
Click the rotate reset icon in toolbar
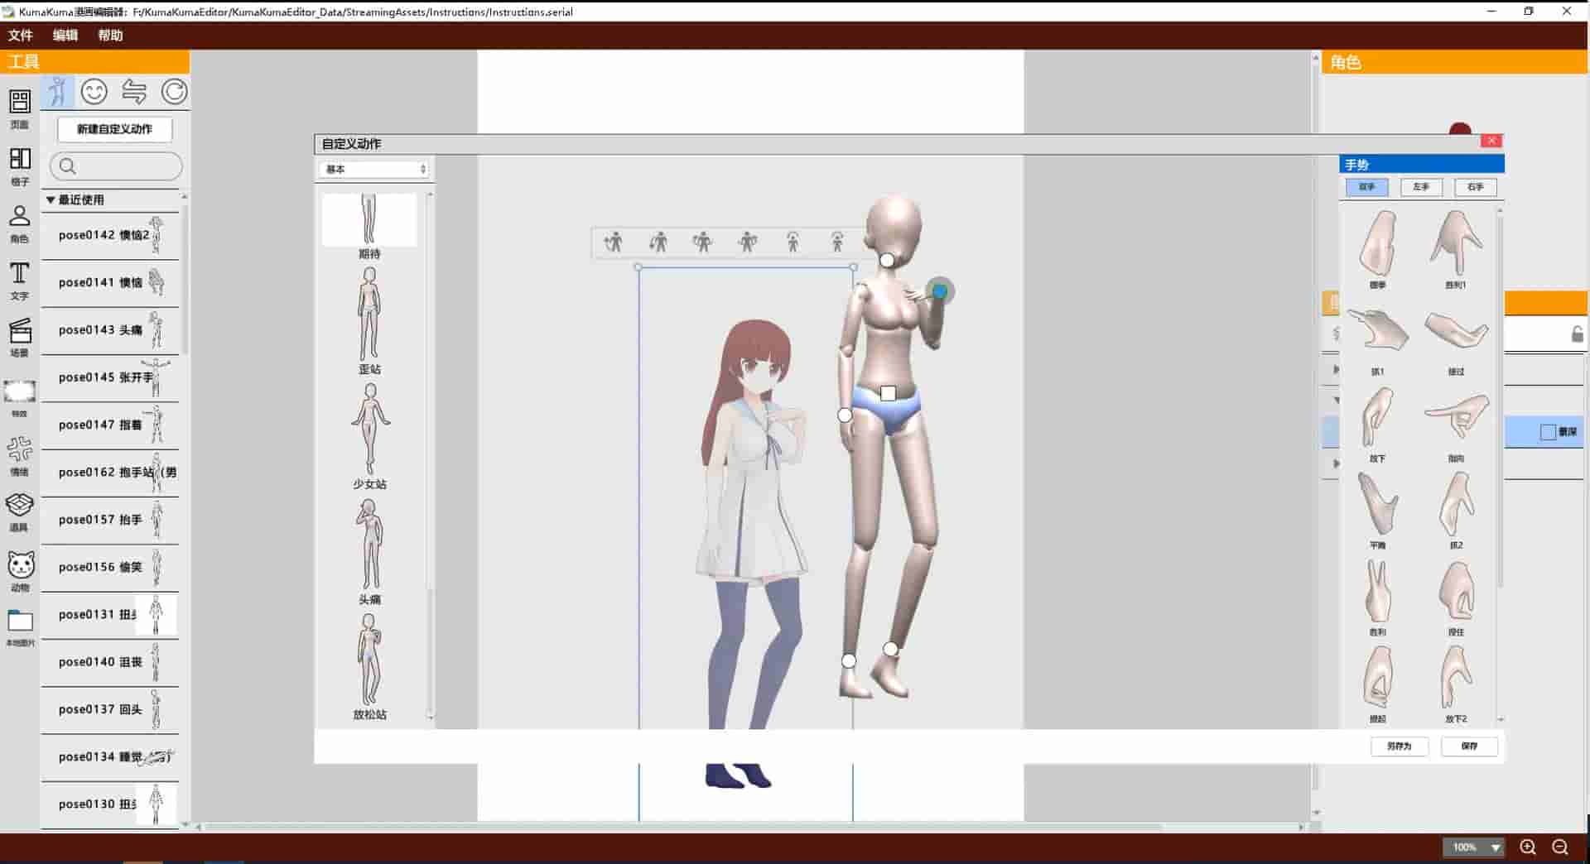[174, 91]
